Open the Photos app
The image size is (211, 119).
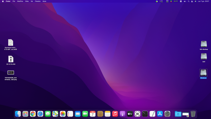[63, 114]
